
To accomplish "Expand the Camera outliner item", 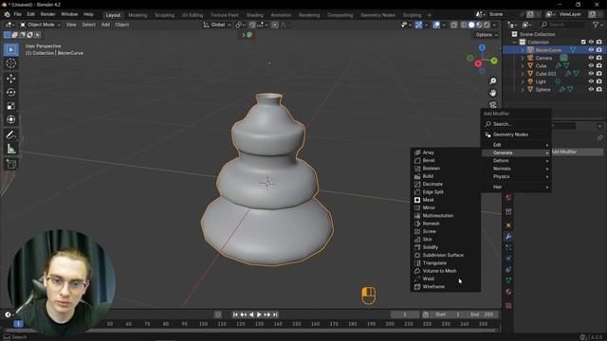I will pyautogui.click(x=523, y=58).
